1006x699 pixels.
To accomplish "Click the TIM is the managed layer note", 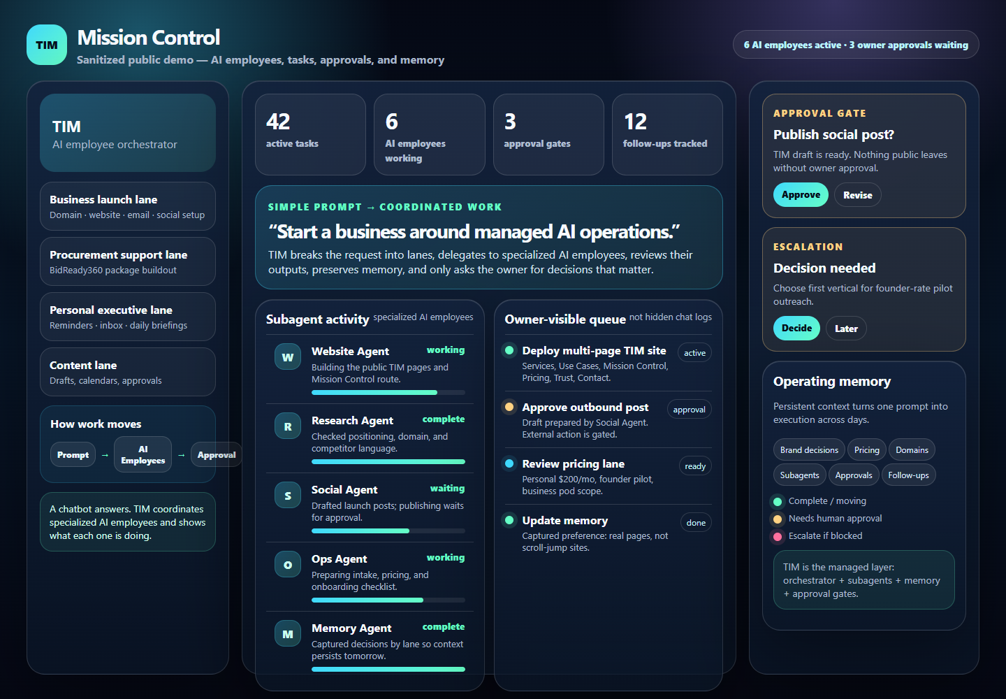I will [x=864, y=580].
